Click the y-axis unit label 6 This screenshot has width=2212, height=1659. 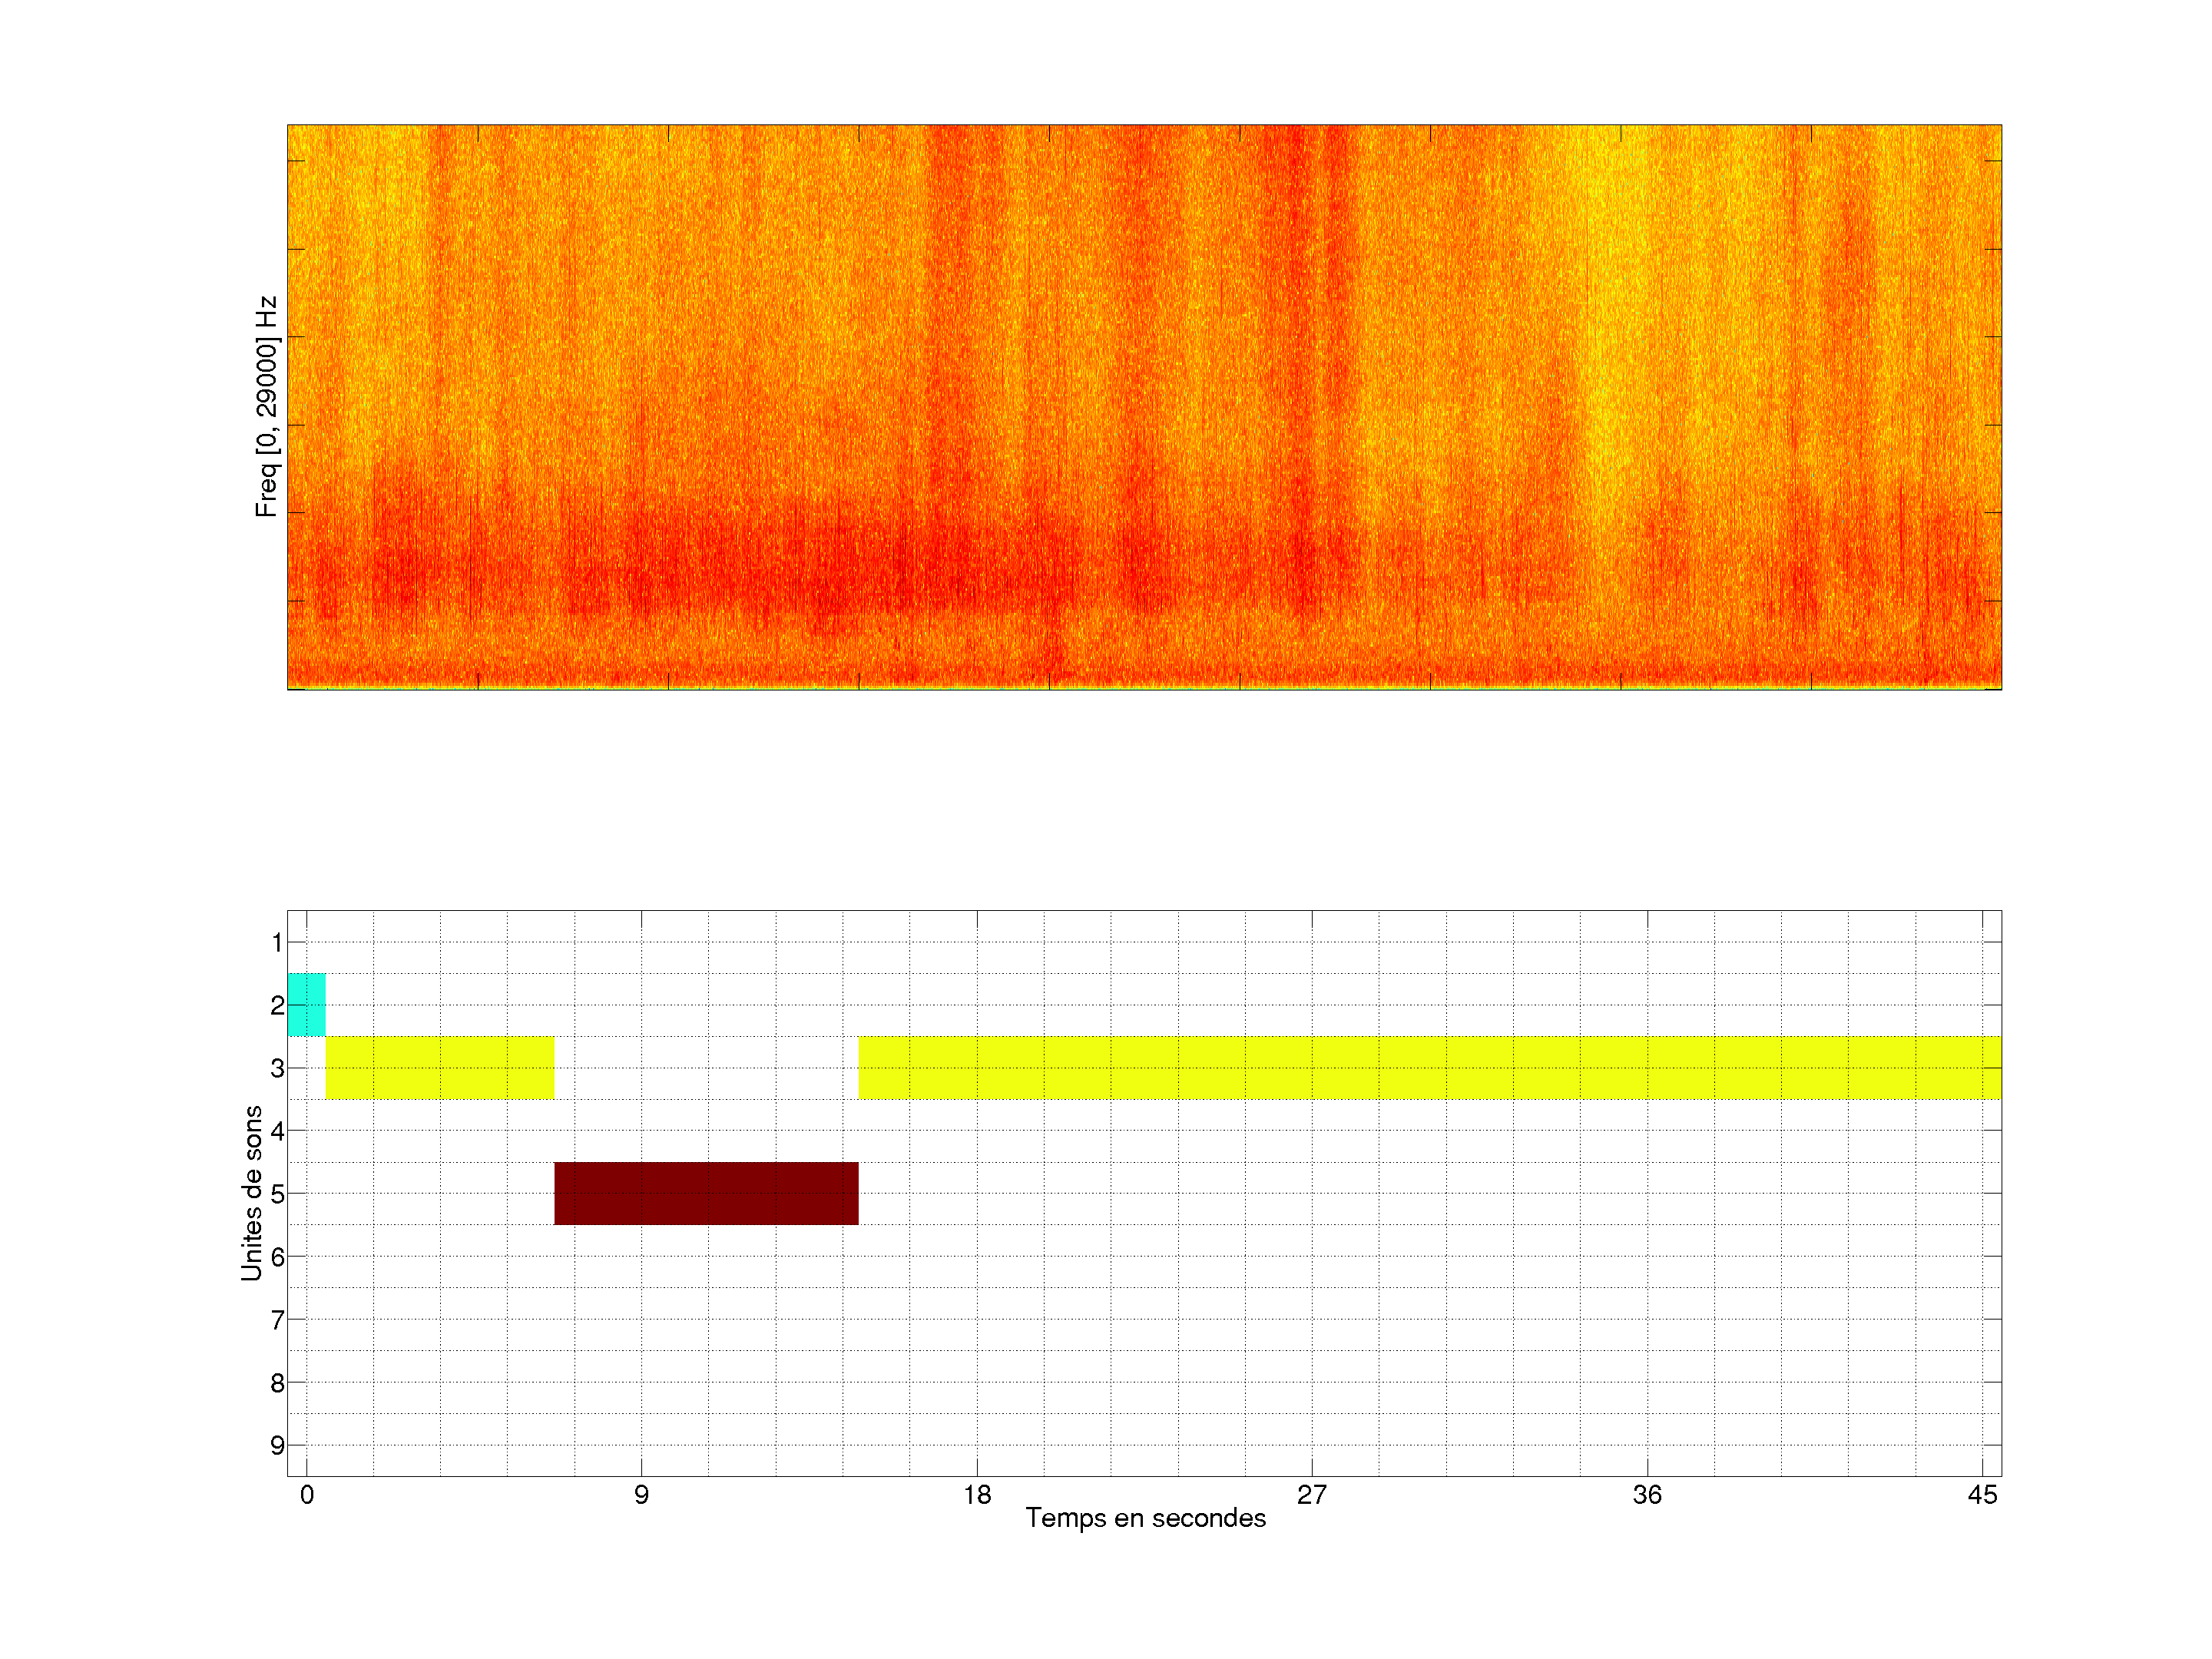(277, 1257)
